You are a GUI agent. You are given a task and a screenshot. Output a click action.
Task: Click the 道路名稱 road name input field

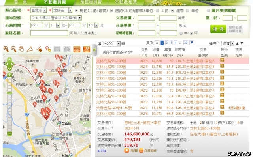point(49,33)
